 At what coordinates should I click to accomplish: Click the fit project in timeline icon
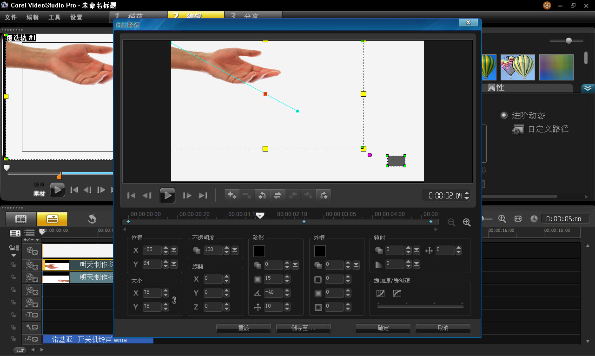pos(518,218)
